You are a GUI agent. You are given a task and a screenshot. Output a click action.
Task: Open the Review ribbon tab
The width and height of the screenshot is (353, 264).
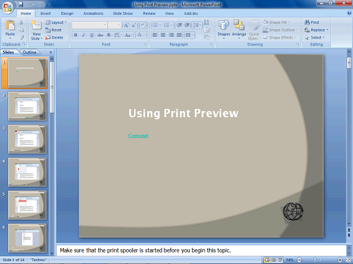149,13
